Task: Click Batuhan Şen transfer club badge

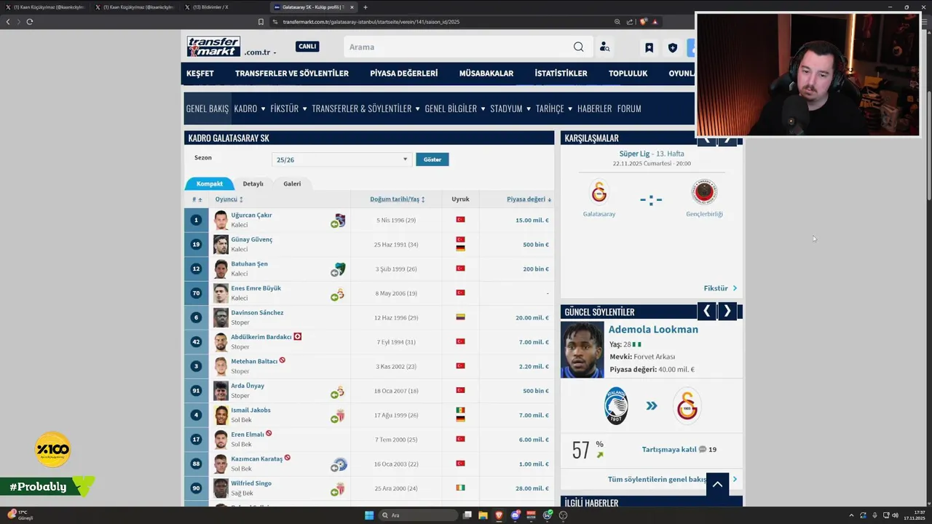Action: [341, 268]
